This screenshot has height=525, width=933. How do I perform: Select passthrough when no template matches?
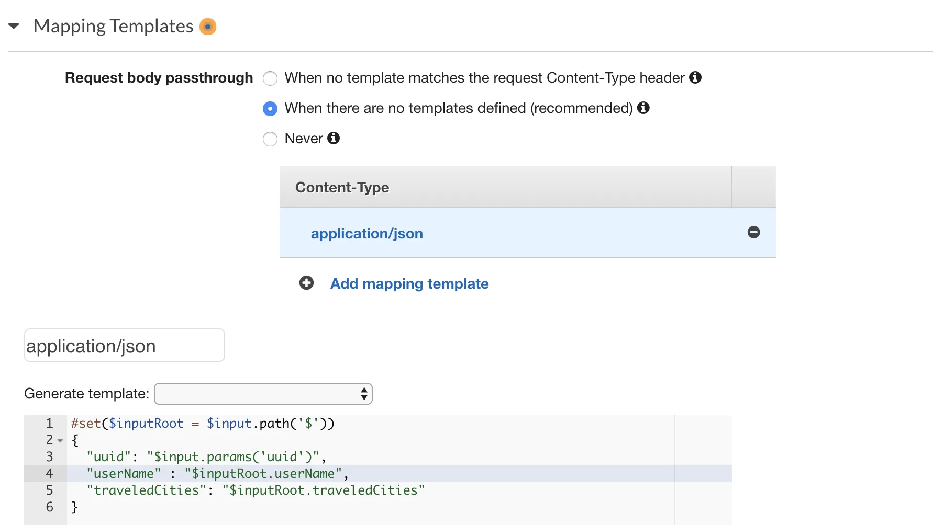270,78
